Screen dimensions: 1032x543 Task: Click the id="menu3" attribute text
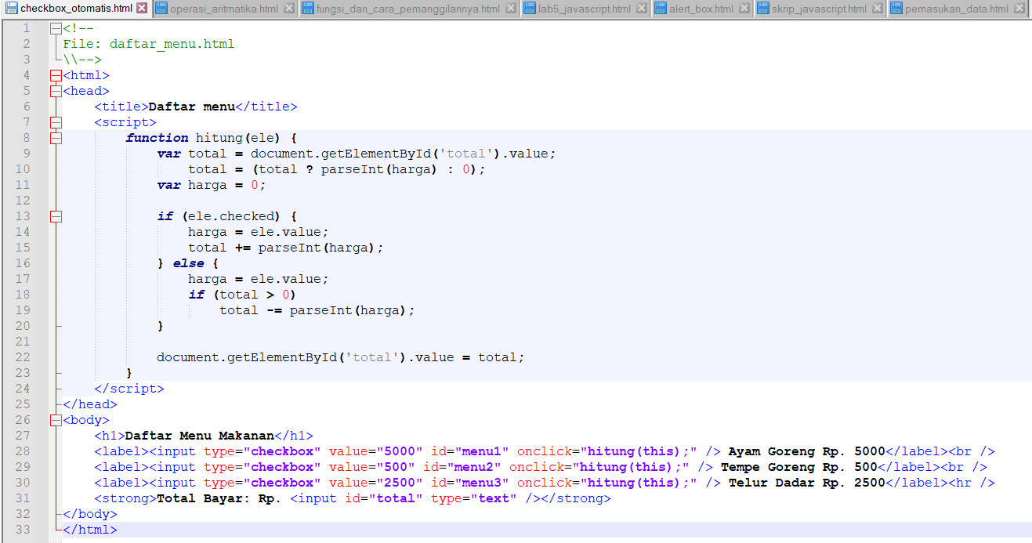click(x=470, y=483)
